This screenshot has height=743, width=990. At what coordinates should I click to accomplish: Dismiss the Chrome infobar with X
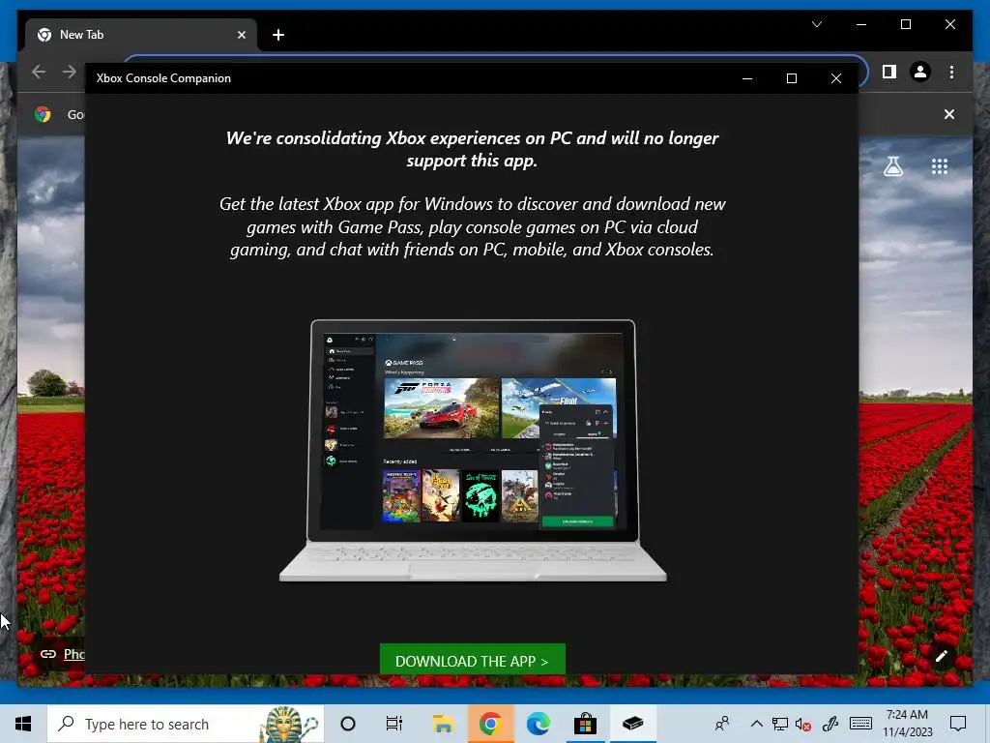[949, 114]
